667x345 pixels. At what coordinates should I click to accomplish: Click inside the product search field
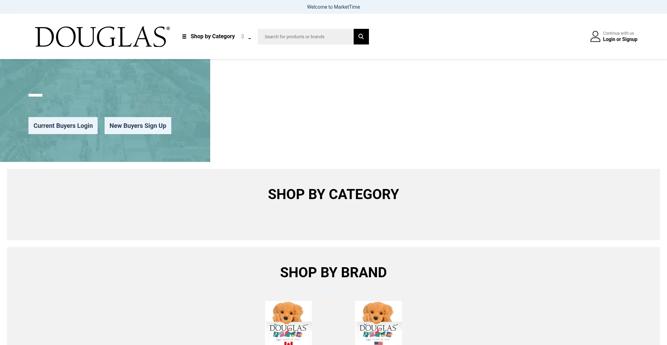coord(306,36)
